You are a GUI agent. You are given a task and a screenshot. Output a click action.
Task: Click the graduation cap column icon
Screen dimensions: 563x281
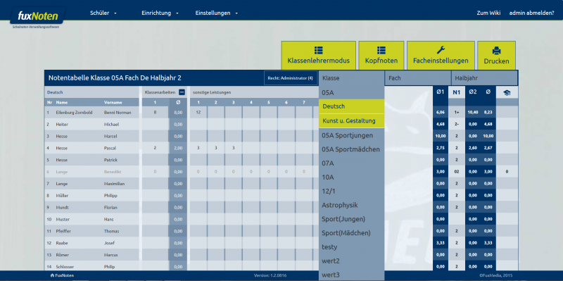point(507,92)
